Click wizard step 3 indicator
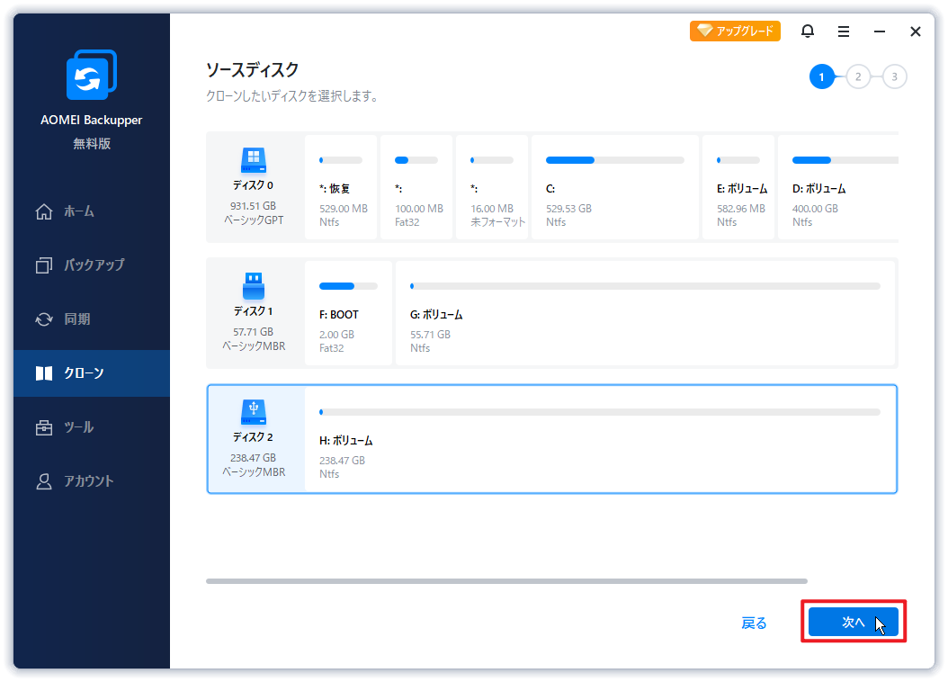This screenshot has width=948, height=682. click(893, 76)
